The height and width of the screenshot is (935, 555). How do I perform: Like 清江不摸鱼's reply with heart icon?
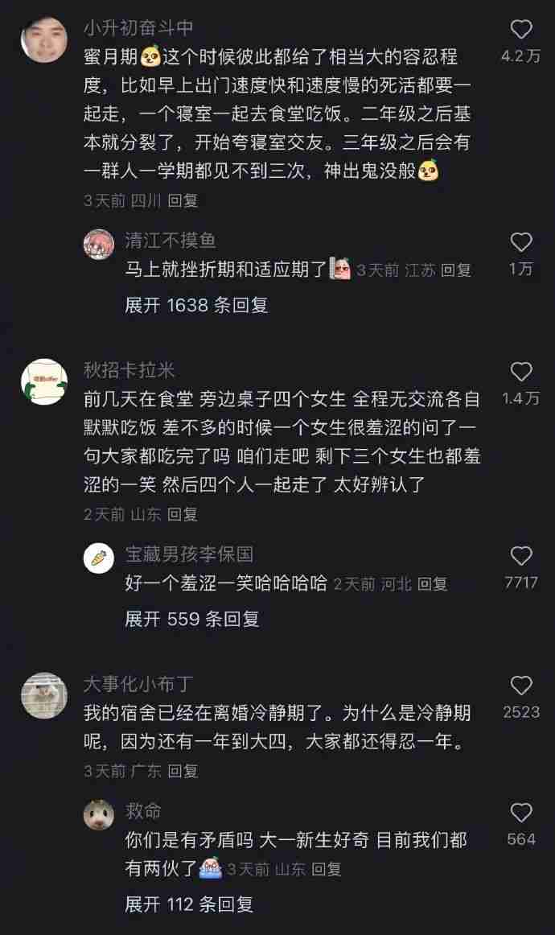pyautogui.click(x=521, y=241)
